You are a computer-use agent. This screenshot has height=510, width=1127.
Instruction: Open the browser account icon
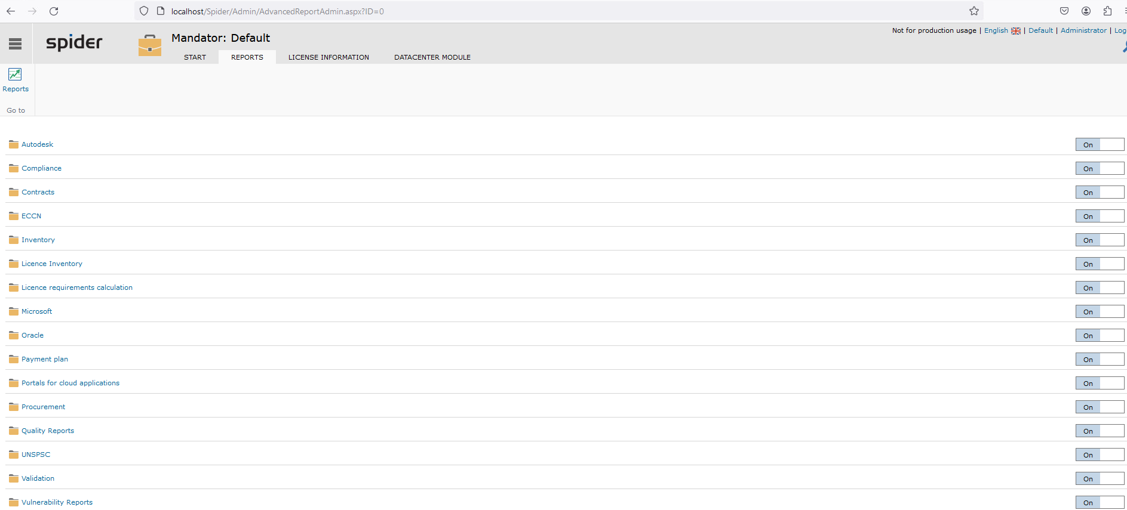click(1086, 11)
